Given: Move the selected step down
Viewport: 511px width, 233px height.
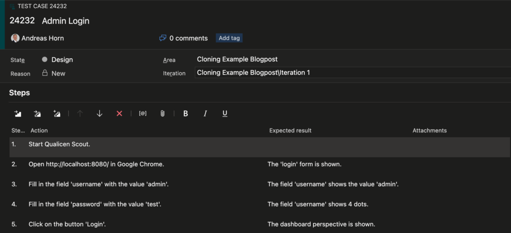Looking at the screenshot, I should 99,114.
